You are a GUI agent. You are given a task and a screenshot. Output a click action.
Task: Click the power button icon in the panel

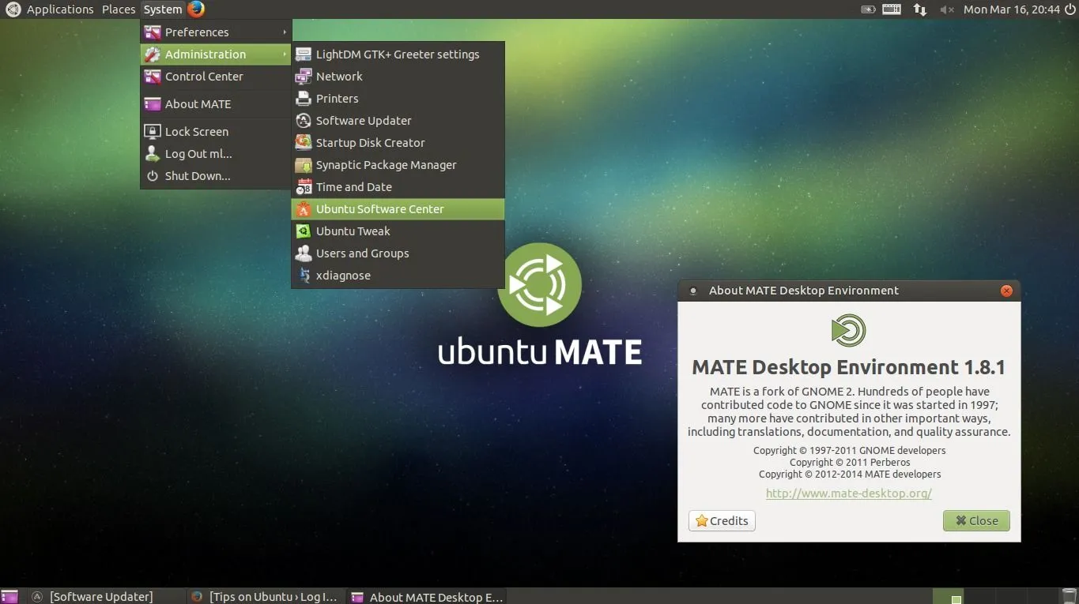1069,9
